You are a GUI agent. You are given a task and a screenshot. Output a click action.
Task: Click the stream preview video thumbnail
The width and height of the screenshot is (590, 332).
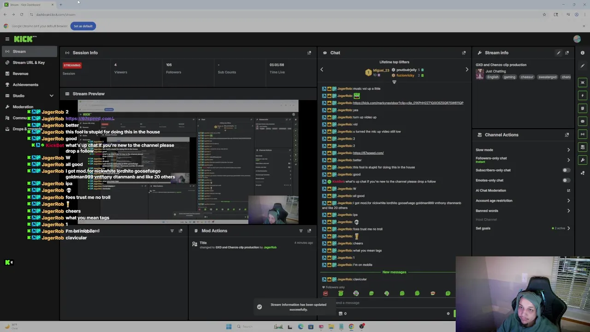coord(188,162)
